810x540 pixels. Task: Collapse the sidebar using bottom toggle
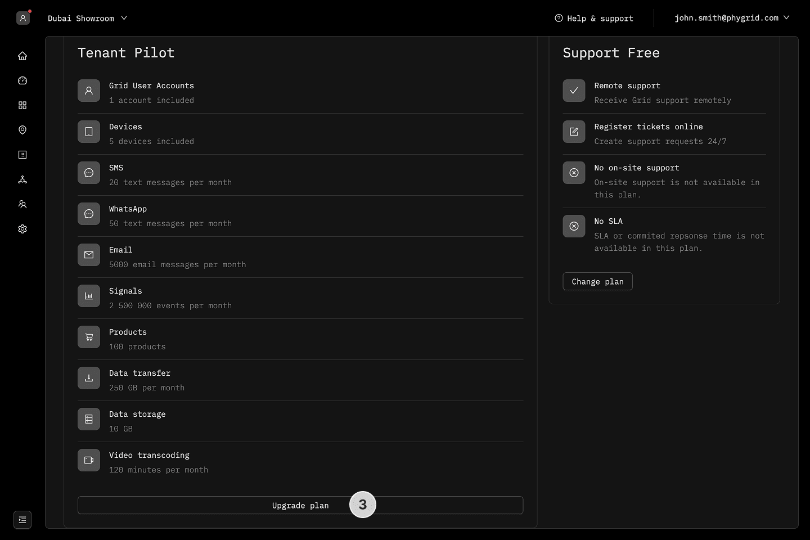pos(22,520)
